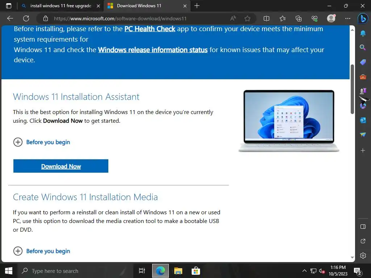Add a sidebar app with the plus icon

363,150
